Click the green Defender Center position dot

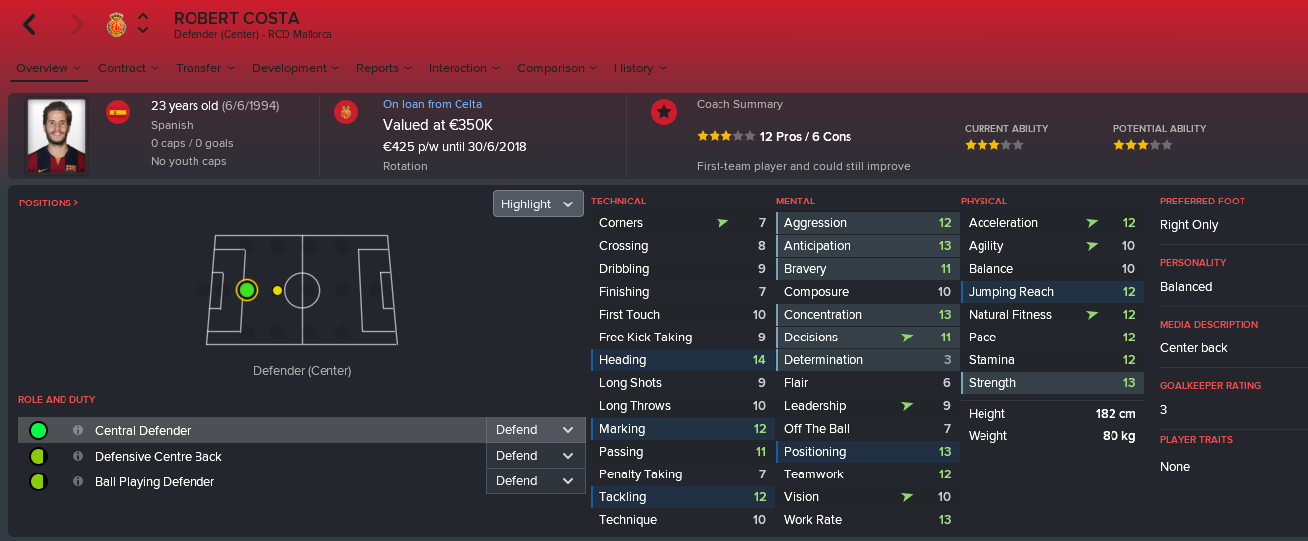247,290
